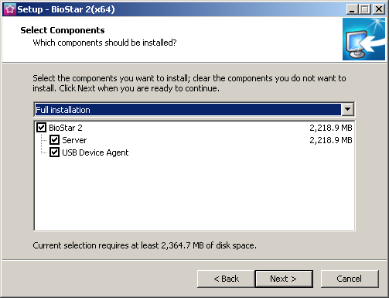Disable the USB Device Agent checkbox

click(x=54, y=152)
